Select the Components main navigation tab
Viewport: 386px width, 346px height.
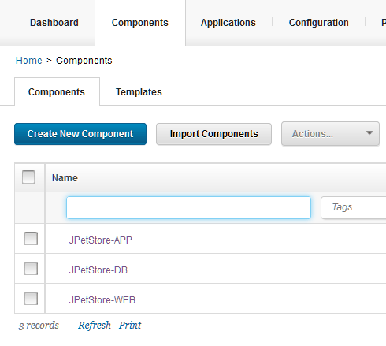pos(140,23)
